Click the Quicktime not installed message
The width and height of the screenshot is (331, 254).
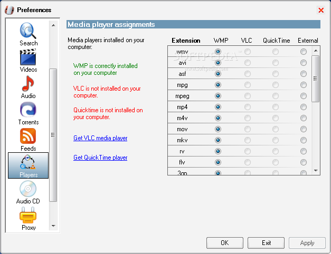108,114
